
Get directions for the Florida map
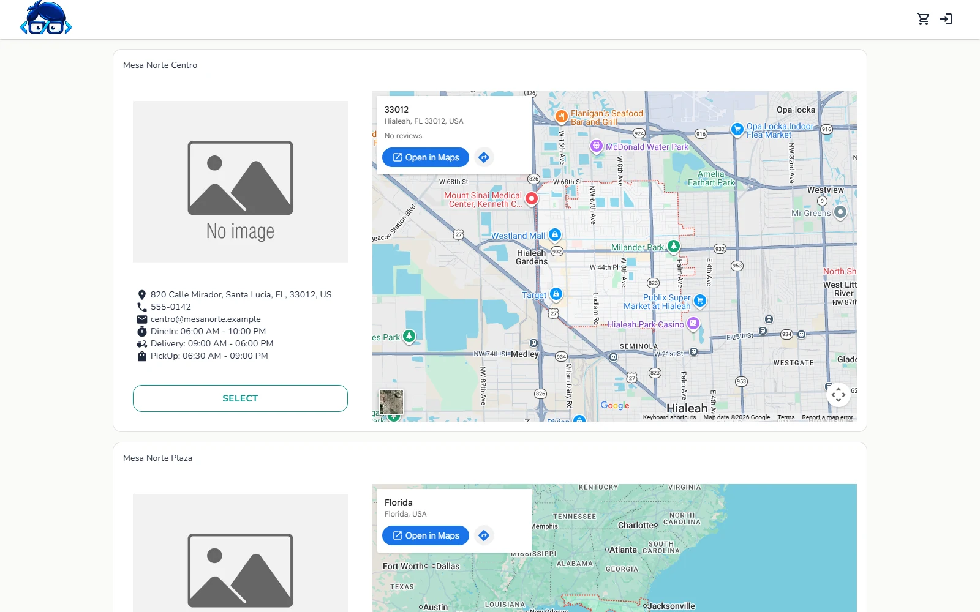(484, 535)
